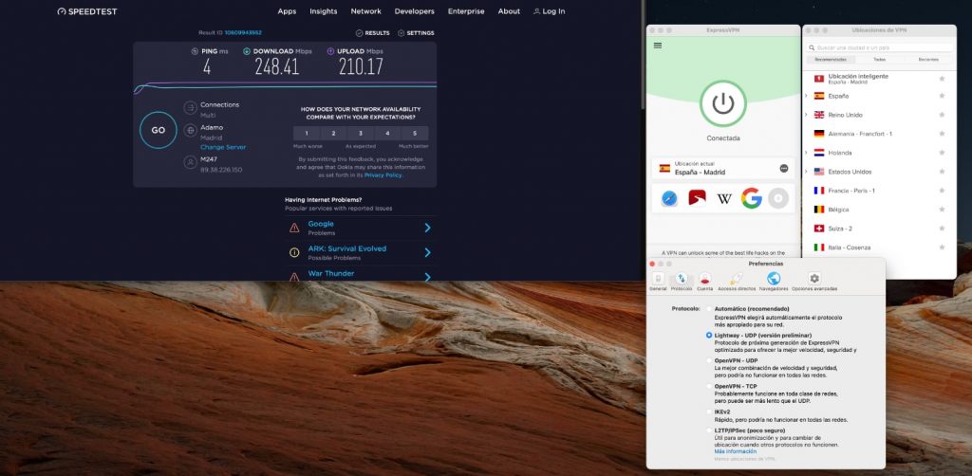Click the ARK: Survival Evolved info icon
972x476 pixels.
294,252
